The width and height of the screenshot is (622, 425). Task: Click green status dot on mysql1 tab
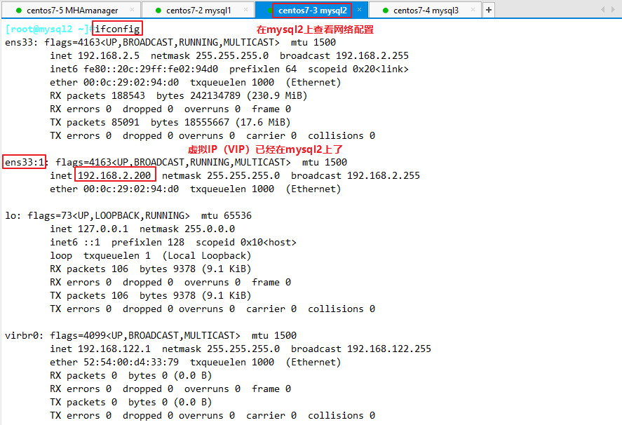[x=158, y=11]
